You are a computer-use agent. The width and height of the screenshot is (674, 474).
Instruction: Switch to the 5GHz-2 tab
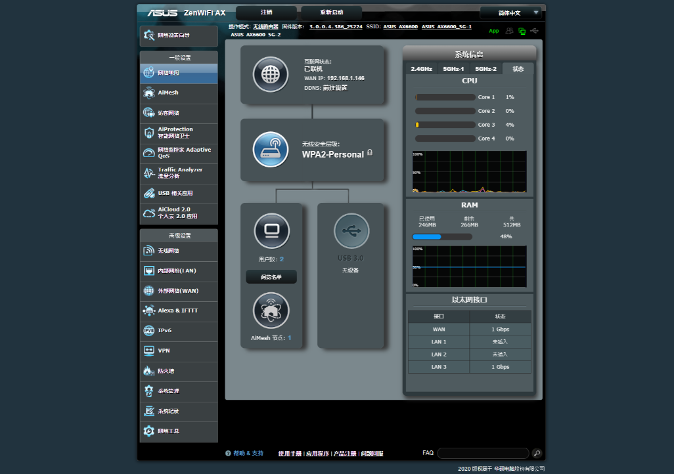(x=485, y=69)
